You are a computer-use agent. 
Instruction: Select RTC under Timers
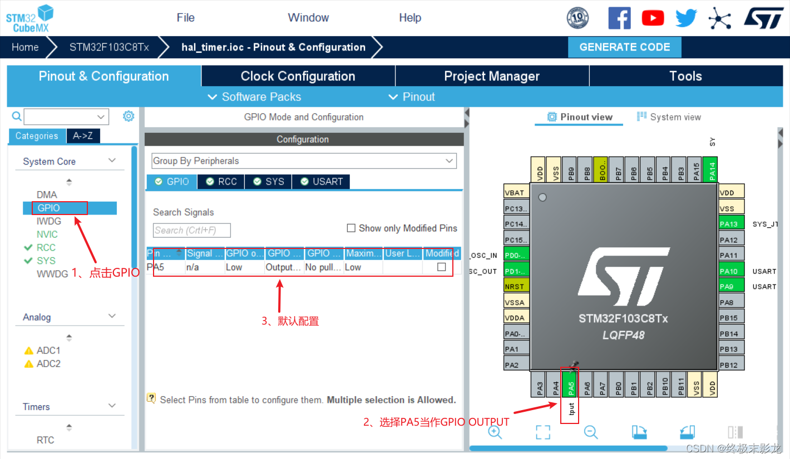pos(46,440)
